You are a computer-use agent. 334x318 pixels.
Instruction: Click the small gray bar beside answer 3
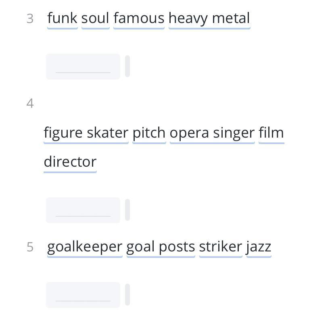click(127, 67)
